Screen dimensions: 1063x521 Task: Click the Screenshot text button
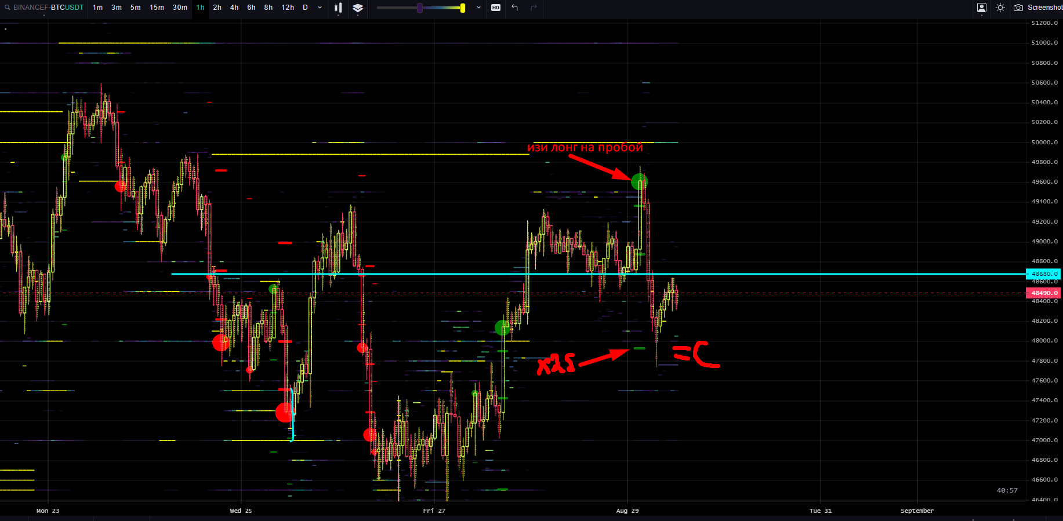[x=1044, y=8]
